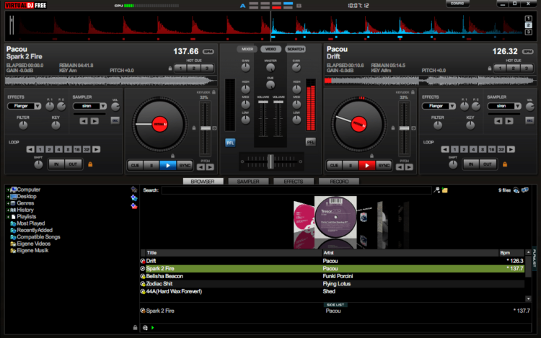The image size is (541, 338).
Task: Toggle the left deck orange smart loop lock
Action: (90, 164)
